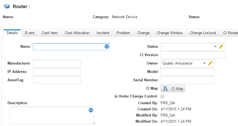238x126 pixels.
Task: Click the globe icon in Description box
Action: 91,110
